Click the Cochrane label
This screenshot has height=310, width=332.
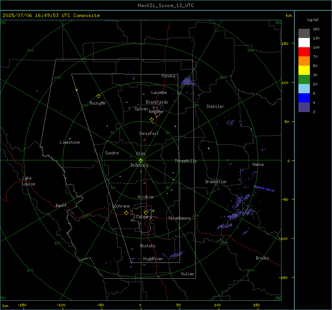click(x=121, y=206)
